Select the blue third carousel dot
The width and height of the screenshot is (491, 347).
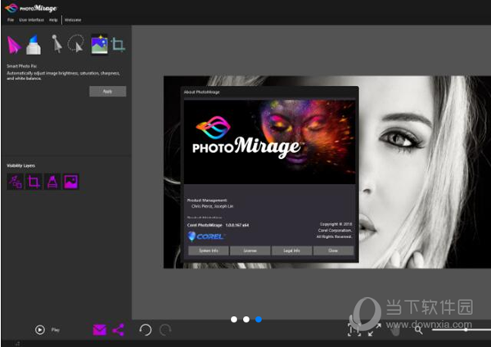(259, 319)
